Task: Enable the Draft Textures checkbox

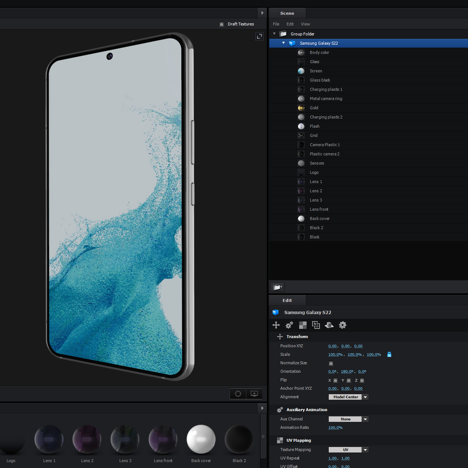Action: [x=222, y=24]
